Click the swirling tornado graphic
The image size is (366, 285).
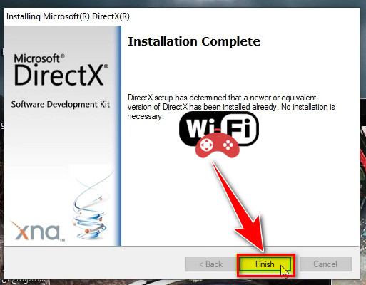click(x=91, y=206)
